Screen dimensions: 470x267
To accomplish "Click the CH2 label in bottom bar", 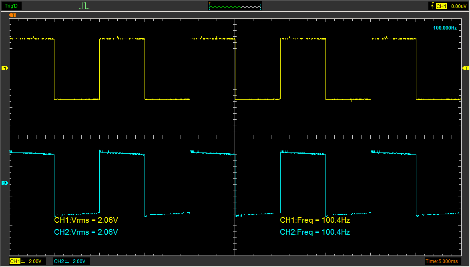I will [x=59, y=261].
